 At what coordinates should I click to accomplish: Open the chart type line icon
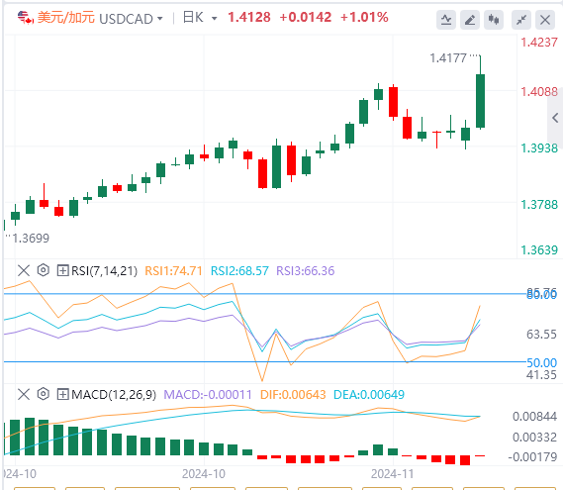[x=446, y=20]
